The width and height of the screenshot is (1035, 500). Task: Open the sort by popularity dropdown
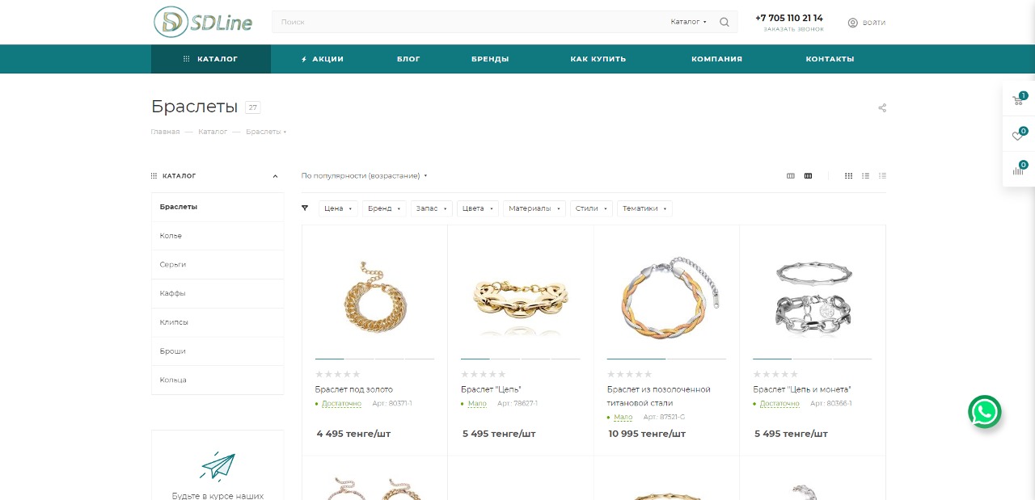point(364,175)
